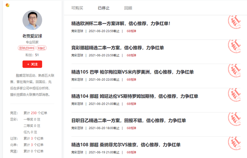
Task: Click 累计 230 个红单 in the 竞足 row
Action: [35, 113]
